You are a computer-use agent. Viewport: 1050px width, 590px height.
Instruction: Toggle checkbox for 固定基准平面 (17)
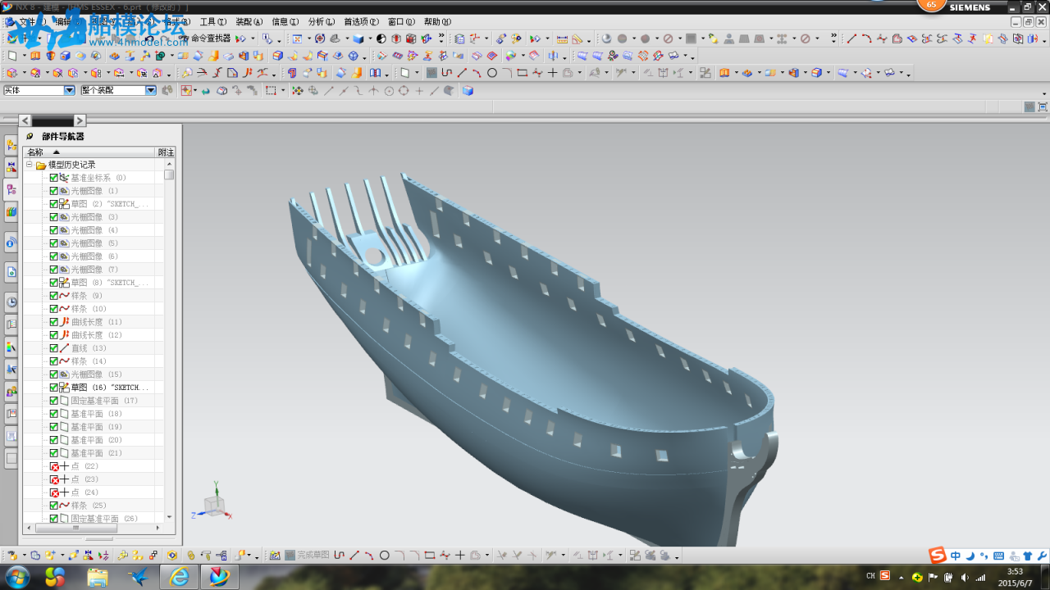point(53,401)
